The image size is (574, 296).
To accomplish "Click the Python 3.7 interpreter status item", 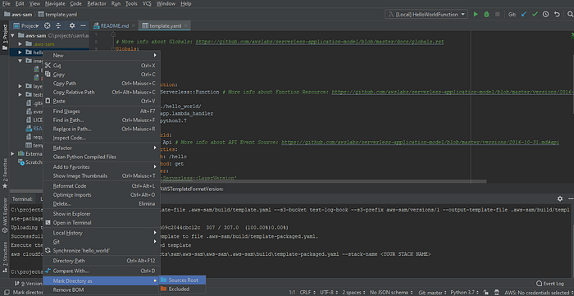I will (x=464, y=293).
